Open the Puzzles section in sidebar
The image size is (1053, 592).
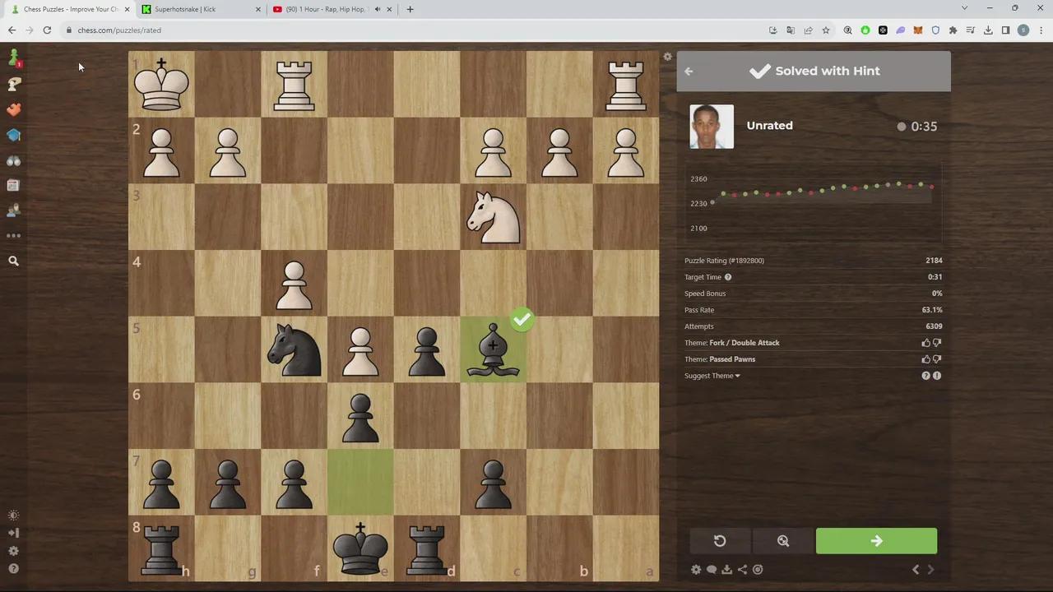point(13,109)
